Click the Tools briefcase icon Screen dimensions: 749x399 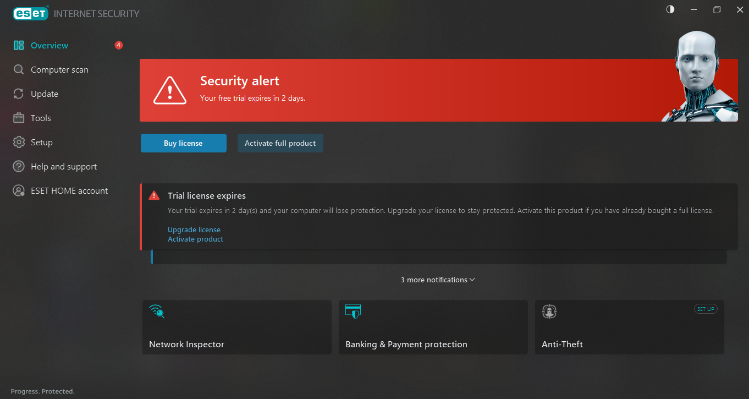[x=19, y=118]
